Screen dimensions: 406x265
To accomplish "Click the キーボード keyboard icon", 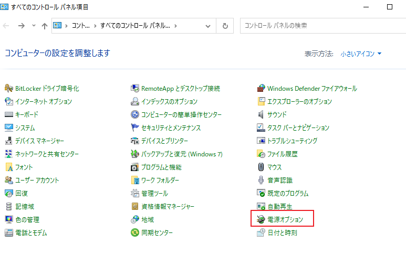I will tap(9, 114).
